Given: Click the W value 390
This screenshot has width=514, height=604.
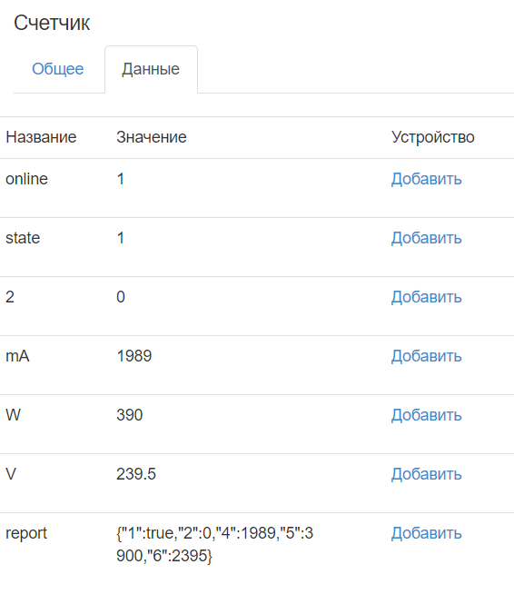Looking at the screenshot, I should coord(129,415).
